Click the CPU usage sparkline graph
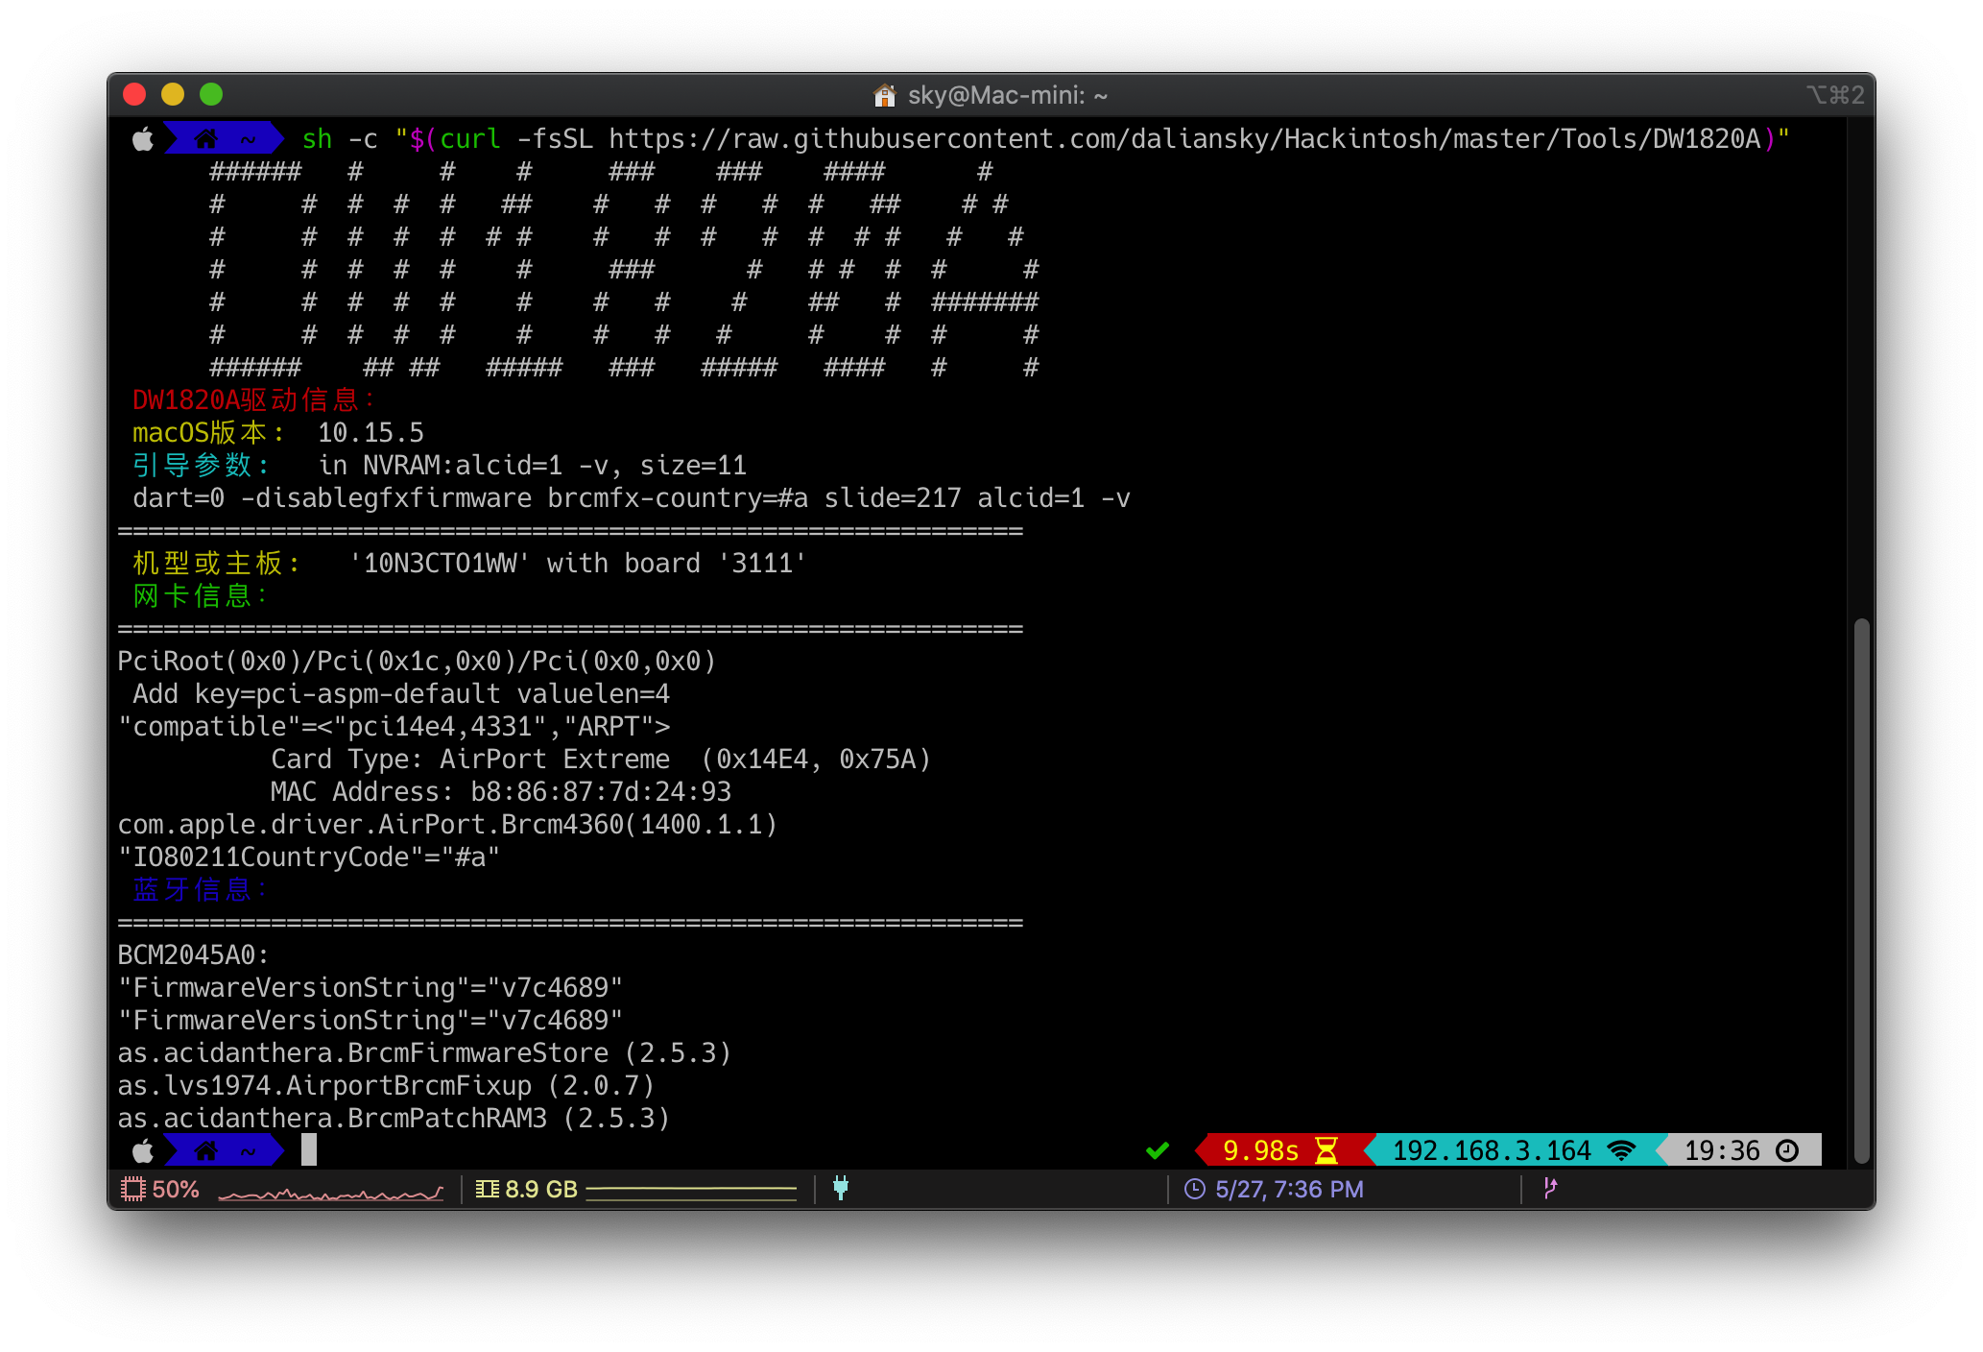The width and height of the screenshot is (1983, 1352). tap(331, 1193)
